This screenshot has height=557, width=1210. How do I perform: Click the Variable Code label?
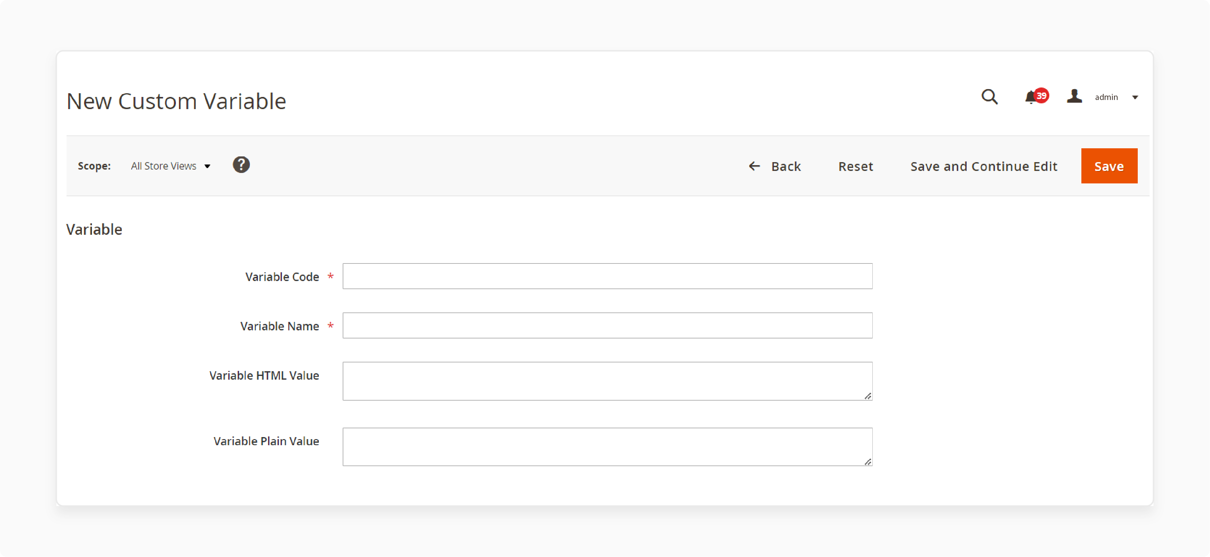click(282, 277)
